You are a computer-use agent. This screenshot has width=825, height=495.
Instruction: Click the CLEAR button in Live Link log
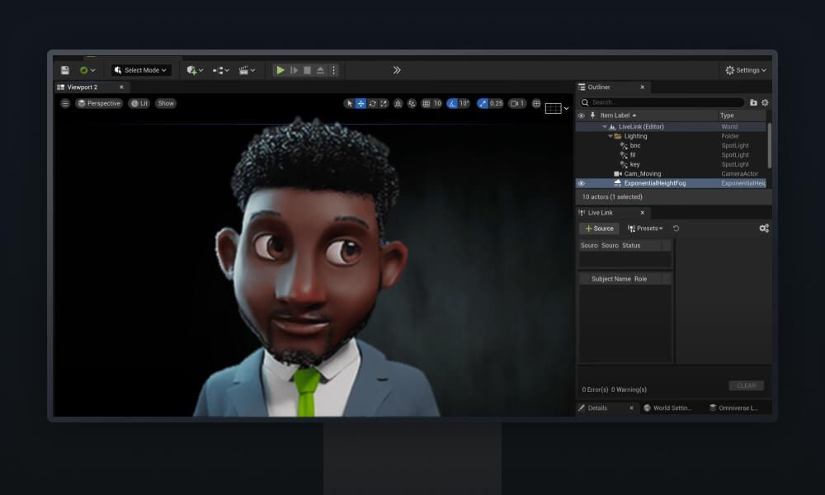(x=746, y=385)
